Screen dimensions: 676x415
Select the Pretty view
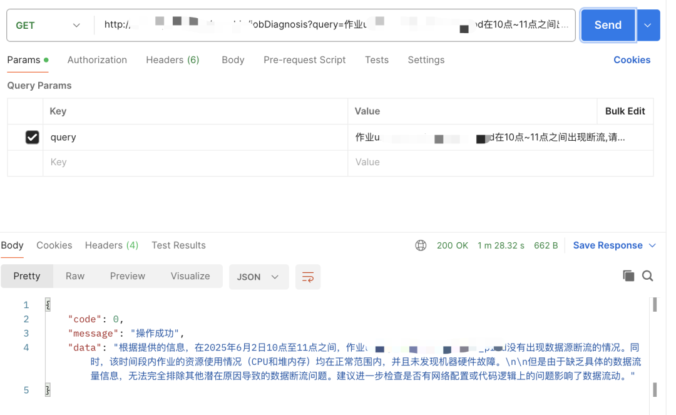tap(27, 276)
